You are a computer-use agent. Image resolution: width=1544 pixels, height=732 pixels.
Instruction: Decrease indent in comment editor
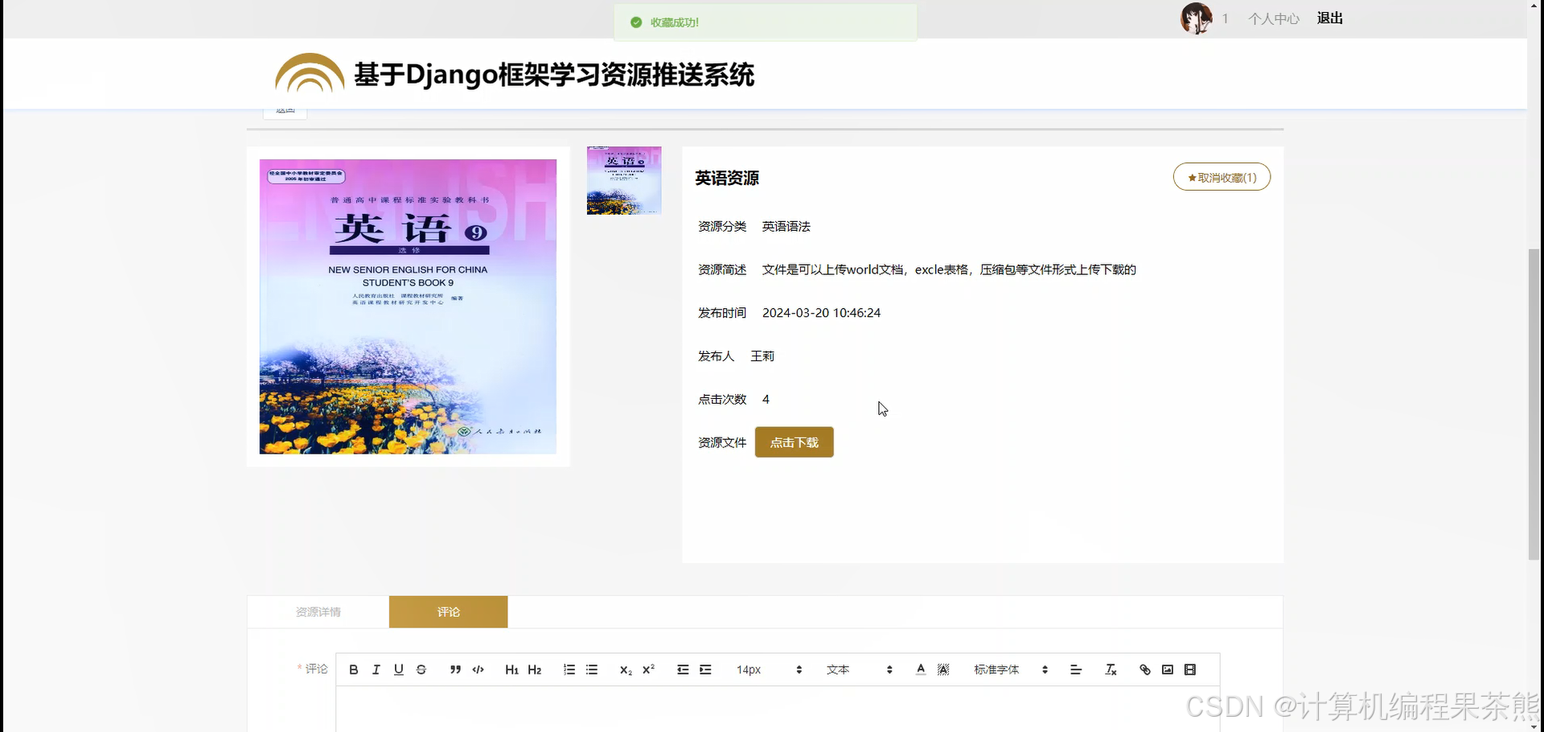tap(683, 669)
